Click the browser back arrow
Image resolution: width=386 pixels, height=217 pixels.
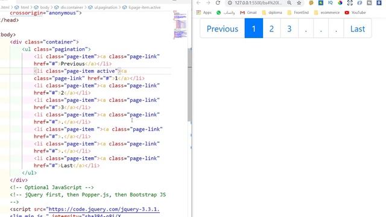point(198,2)
